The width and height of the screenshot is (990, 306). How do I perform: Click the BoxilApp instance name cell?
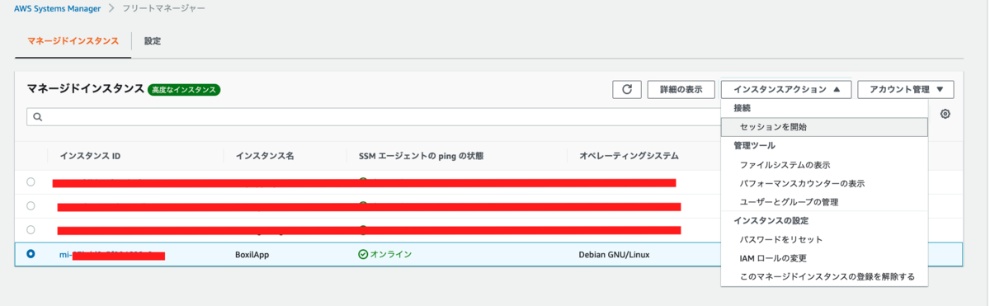[x=252, y=254]
